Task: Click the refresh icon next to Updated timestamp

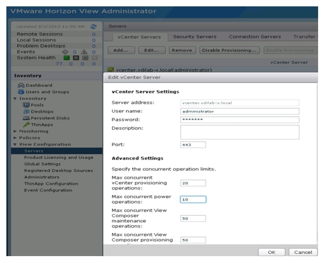Action: coord(93,27)
